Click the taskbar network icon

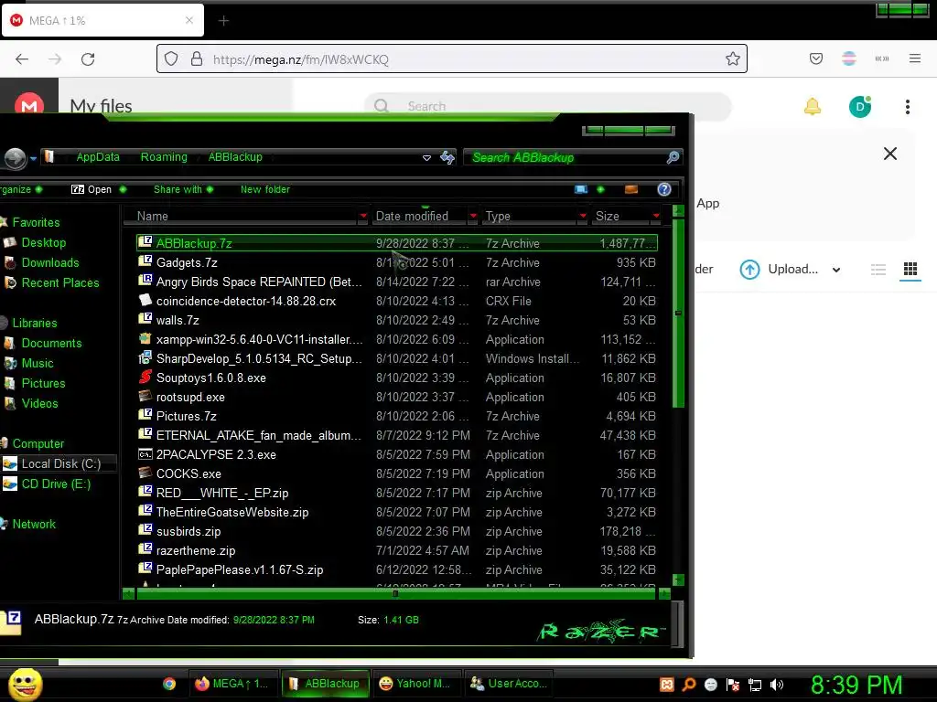click(755, 684)
